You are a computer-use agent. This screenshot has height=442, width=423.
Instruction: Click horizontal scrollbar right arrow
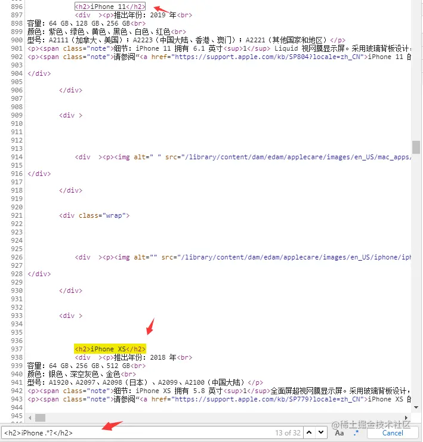click(406, 418)
